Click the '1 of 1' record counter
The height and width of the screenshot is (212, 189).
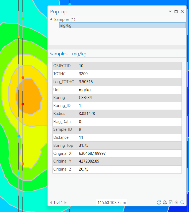58,203
